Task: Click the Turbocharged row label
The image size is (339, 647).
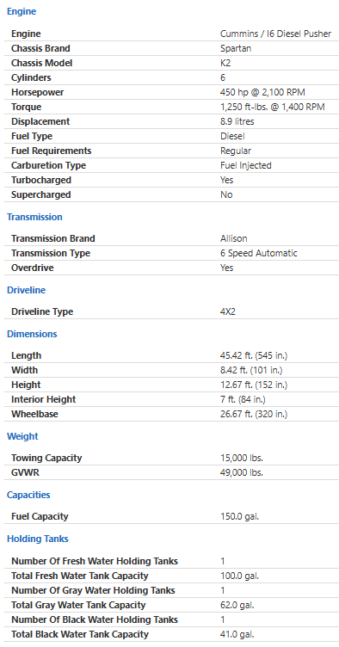Action: (40, 180)
